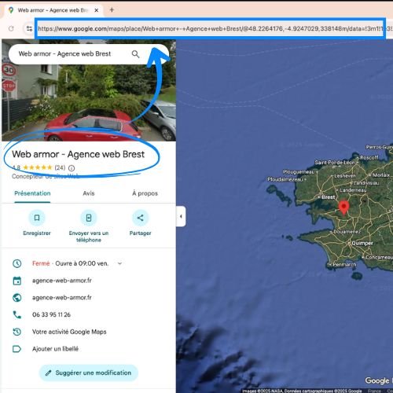Click the phone icon

(x=17, y=314)
